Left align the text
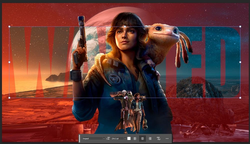The image size is (250, 144). [135, 138]
